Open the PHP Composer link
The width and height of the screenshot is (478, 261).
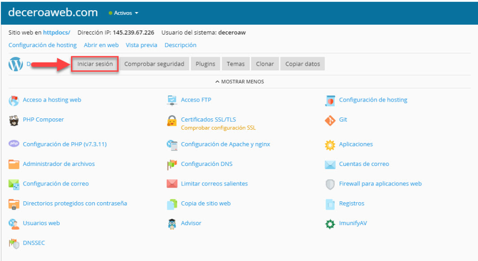[43, 120]
